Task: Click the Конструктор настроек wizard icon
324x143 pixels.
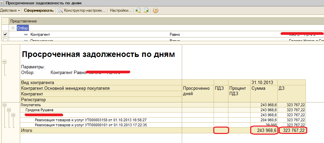Action: pos(60,10)
